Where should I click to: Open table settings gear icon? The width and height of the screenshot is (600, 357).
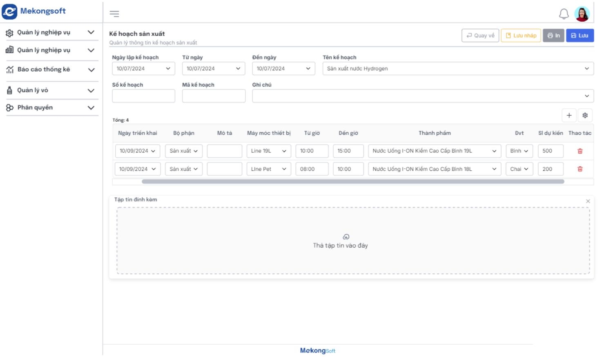click(x=585, y=115)
